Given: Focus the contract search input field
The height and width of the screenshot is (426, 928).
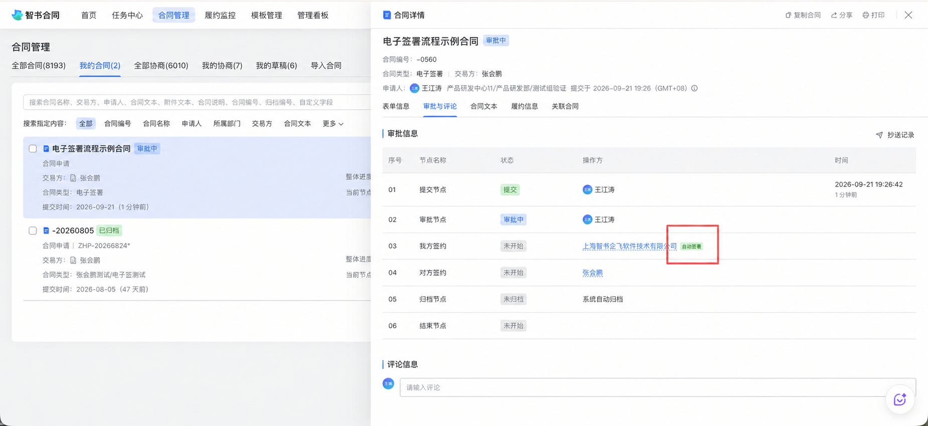Looking at the screenshot, I should point(197,102).
